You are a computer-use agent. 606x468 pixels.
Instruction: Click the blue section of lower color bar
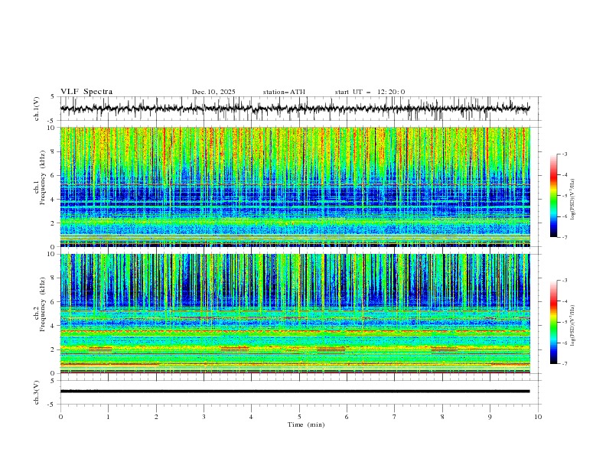point(554,350)
